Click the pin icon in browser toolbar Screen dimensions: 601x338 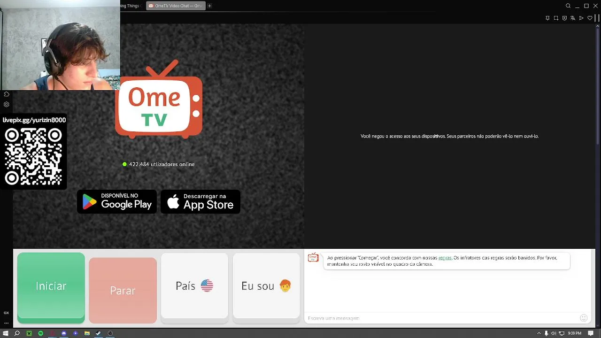pyautogui.click(x=547, y=18)
